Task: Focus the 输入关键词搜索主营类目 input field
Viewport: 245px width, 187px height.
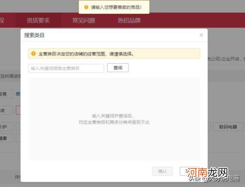Action: [x=66, y=68]
